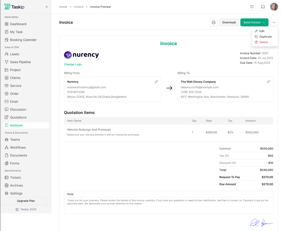Image resolution: width=282 pixels, height=231 pixels.
Task: Select Delete from the options menu
Action: point(263,42)
